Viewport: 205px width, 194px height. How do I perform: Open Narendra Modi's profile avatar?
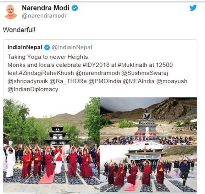point(11,12)
